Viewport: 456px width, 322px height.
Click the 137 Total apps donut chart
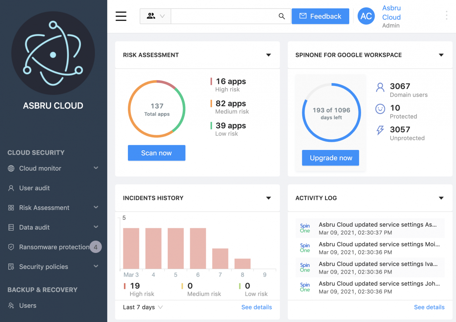tap(157, 109)
